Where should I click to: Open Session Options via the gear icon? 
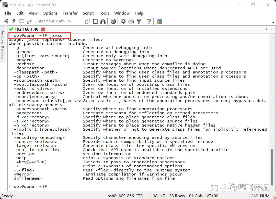click(123, 21)
